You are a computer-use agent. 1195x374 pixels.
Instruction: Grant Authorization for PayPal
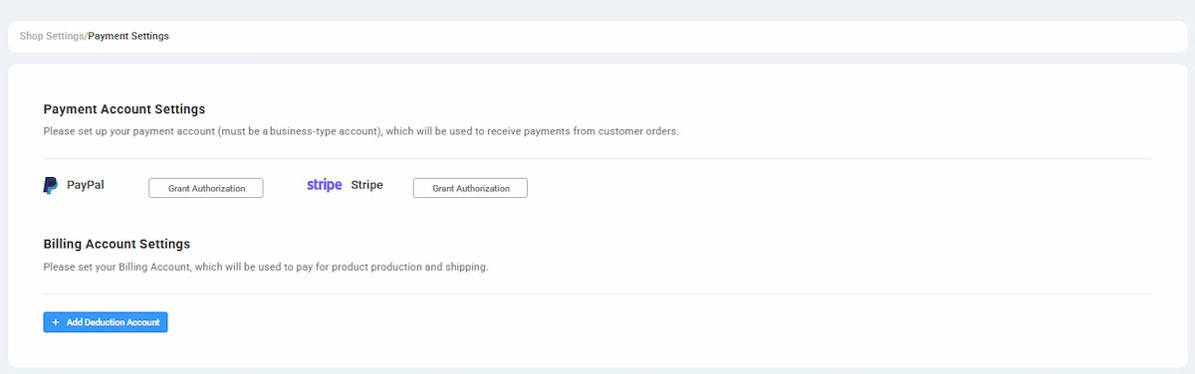(206, 188)
